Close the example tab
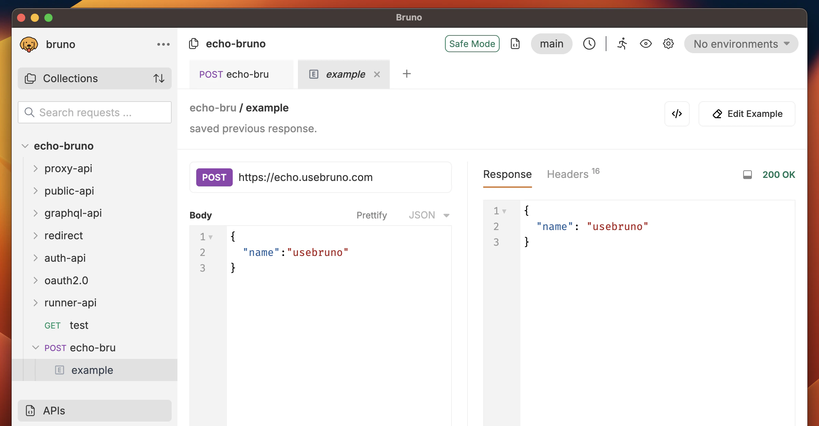Image resolution: width=819 pixels, height=426 pixels. pos(377,74)
